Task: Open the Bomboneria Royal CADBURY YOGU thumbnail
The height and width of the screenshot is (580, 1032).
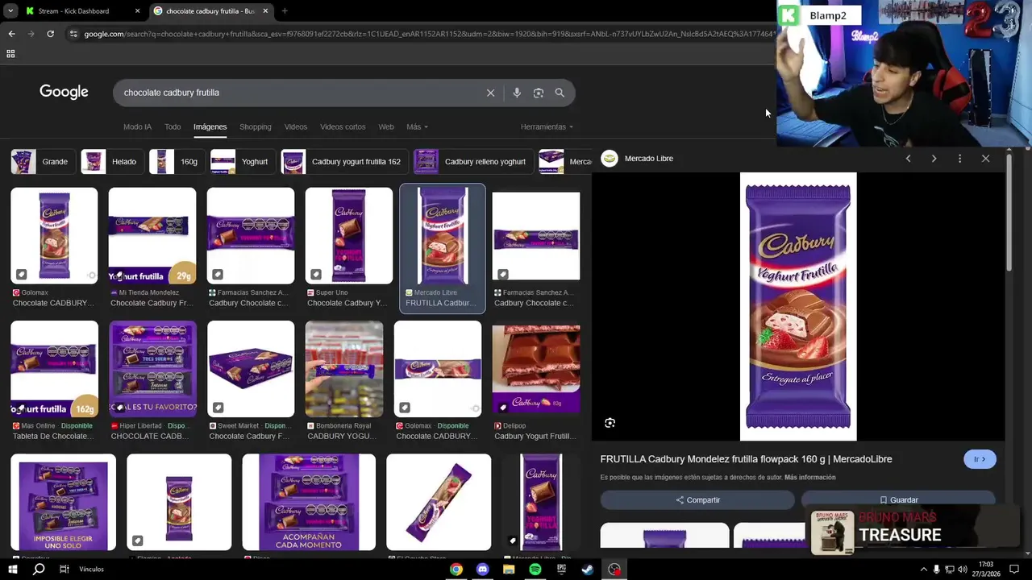Action: (344, 369)
